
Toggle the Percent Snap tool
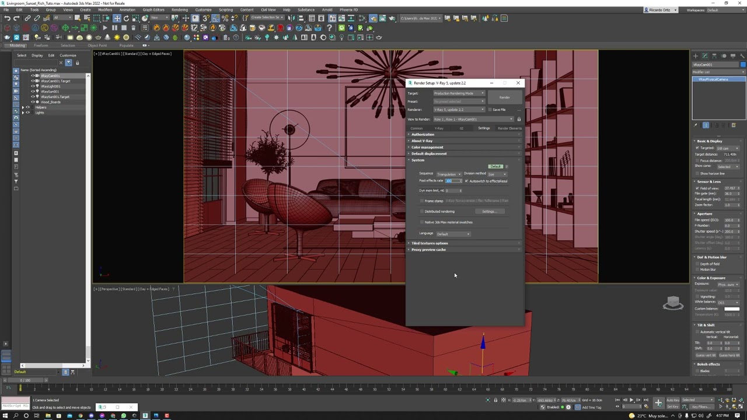[x=225, y=18]
